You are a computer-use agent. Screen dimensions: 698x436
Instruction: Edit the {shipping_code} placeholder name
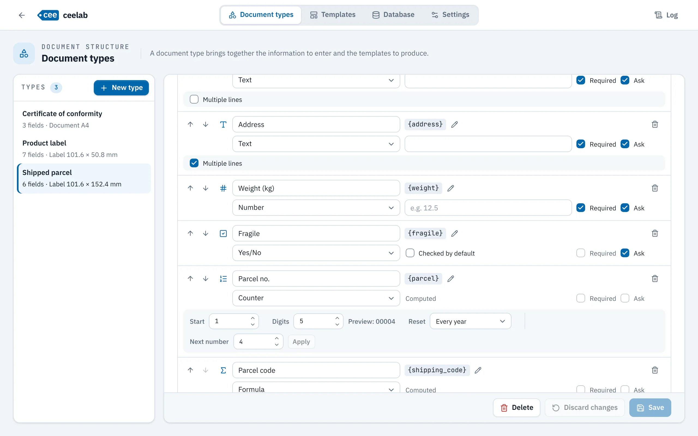pos(478,370)
